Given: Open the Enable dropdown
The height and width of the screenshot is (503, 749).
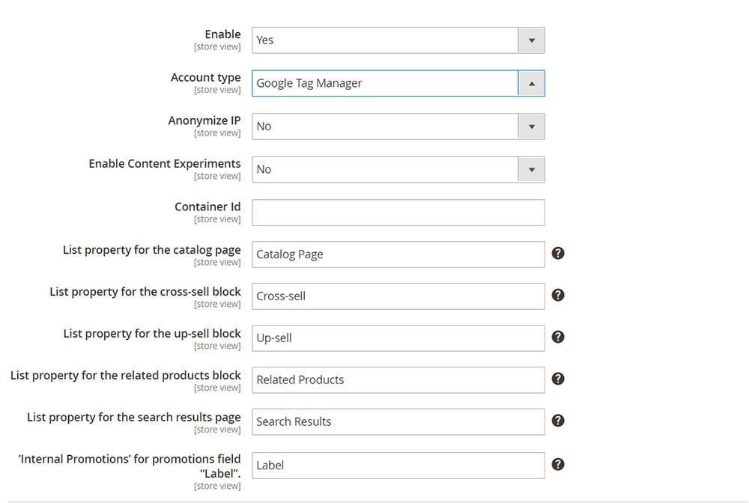Looking at the screenshot, I should pos(532,40).
